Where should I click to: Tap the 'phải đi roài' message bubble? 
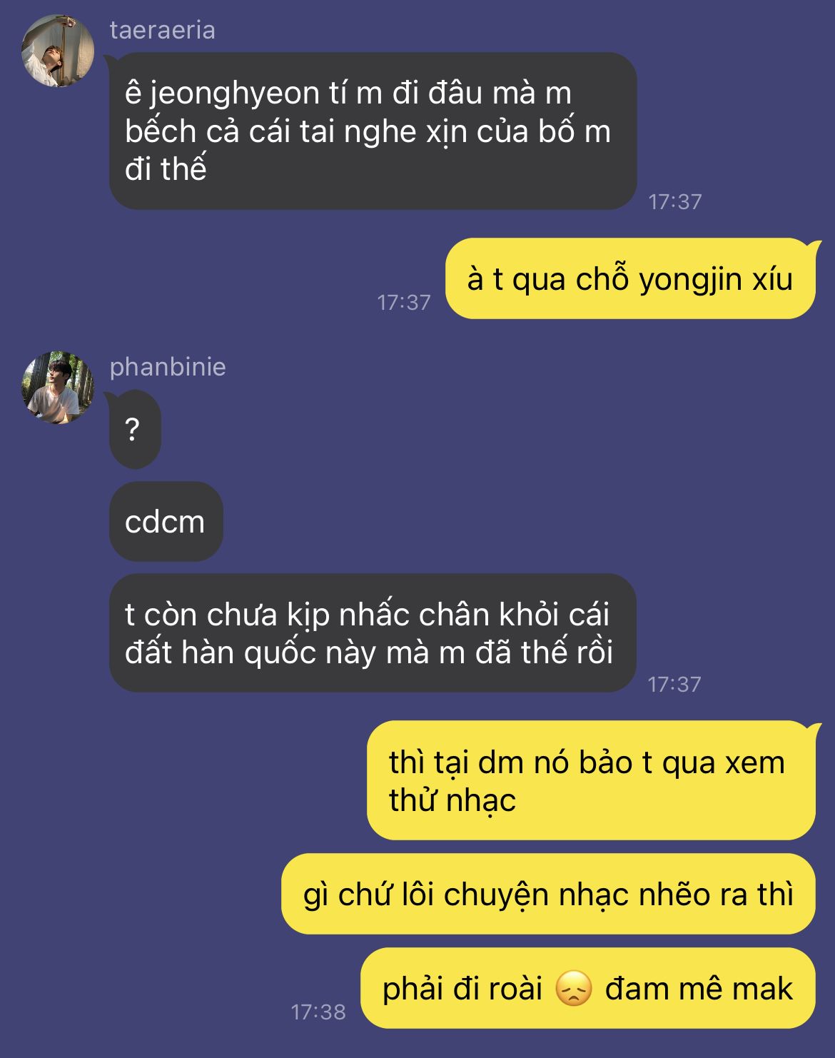[x=588, y=988]
